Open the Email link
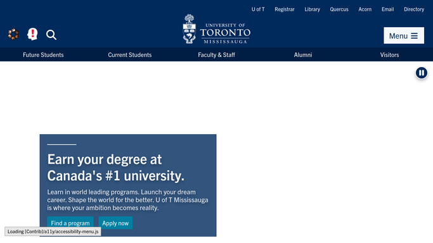The height and width of the screenshot is (243, 433). tap(388, 9)
